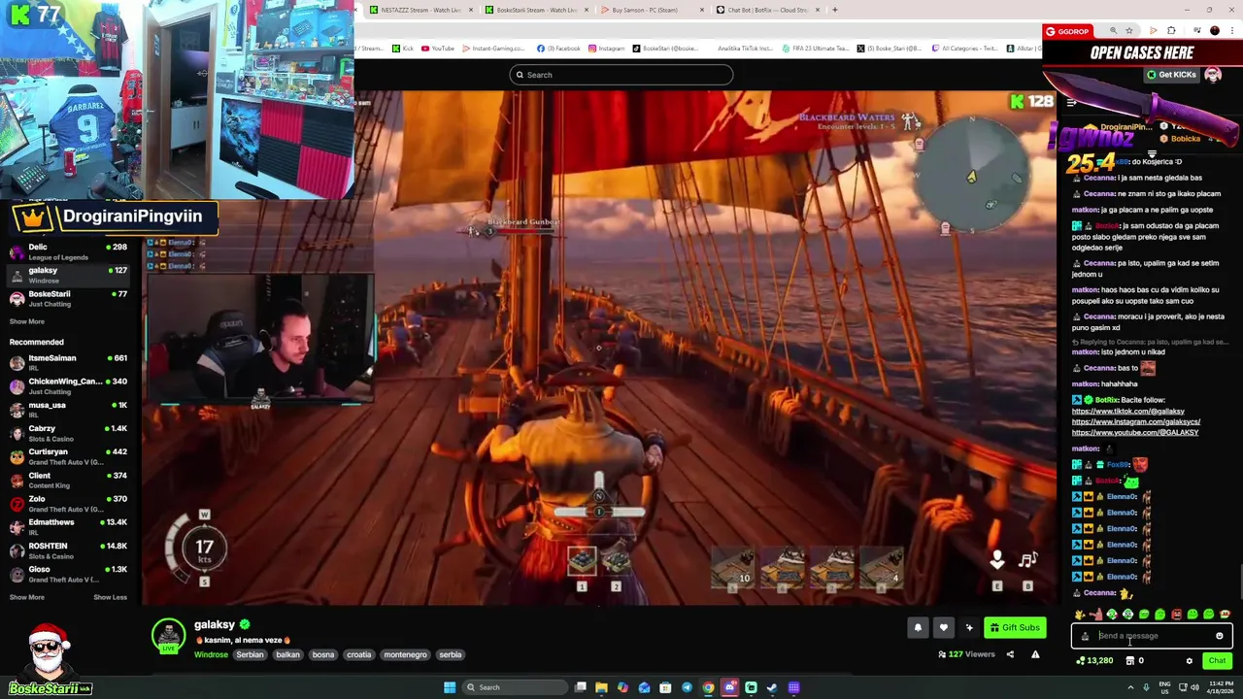Show hidden system tray icons chevron
Screen dimensions: 1243x699
tap(1131, 687)
